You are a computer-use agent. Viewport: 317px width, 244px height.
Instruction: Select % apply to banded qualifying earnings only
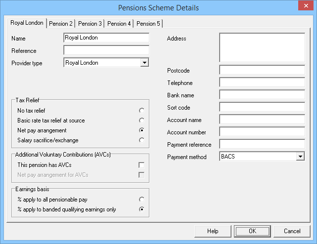pyautogui.click(x=142, y=209)
